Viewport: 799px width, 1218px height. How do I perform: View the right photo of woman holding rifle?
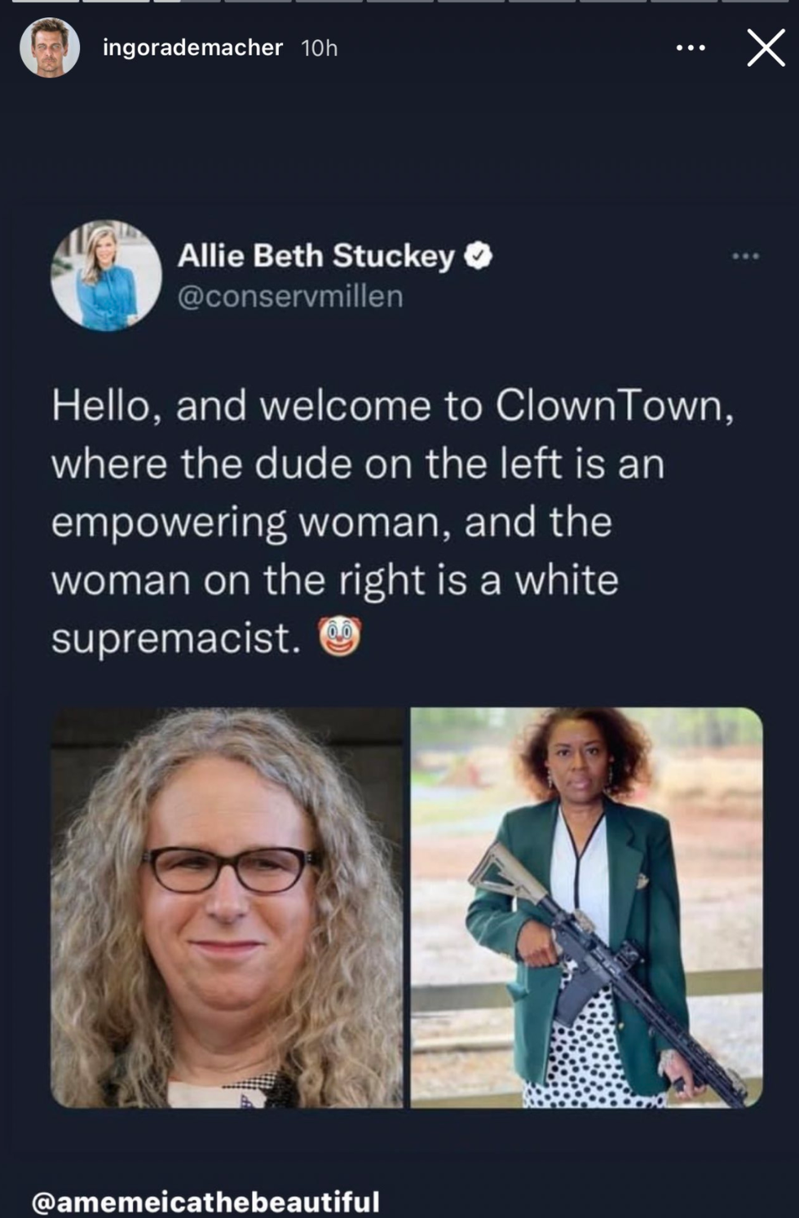click(587, 907)
